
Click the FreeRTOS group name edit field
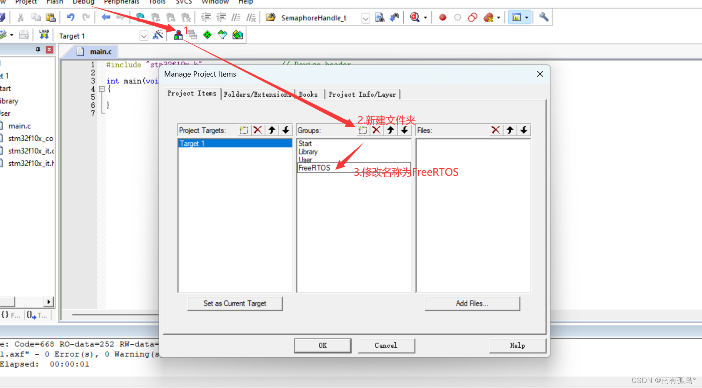click(354, 168)
